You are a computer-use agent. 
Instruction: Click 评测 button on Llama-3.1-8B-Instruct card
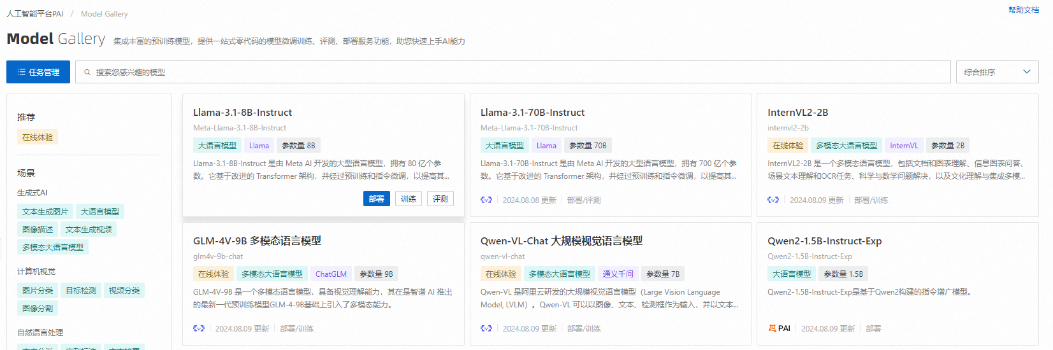tap(440, 199)
